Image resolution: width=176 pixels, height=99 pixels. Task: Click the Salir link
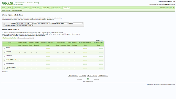tap(174, 2)
